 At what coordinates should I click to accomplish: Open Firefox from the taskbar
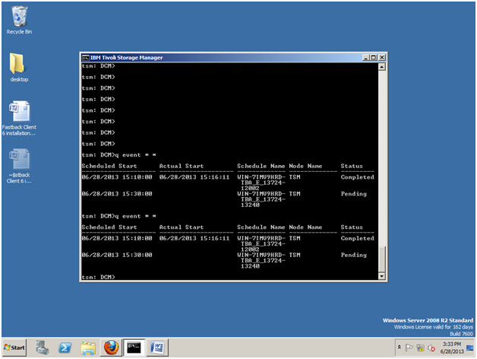click(x=111, y=348)
